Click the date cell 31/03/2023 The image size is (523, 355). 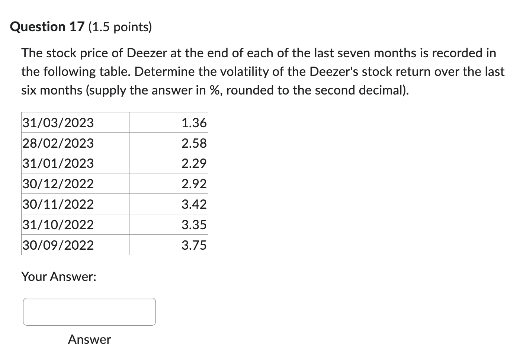(58, 122)
